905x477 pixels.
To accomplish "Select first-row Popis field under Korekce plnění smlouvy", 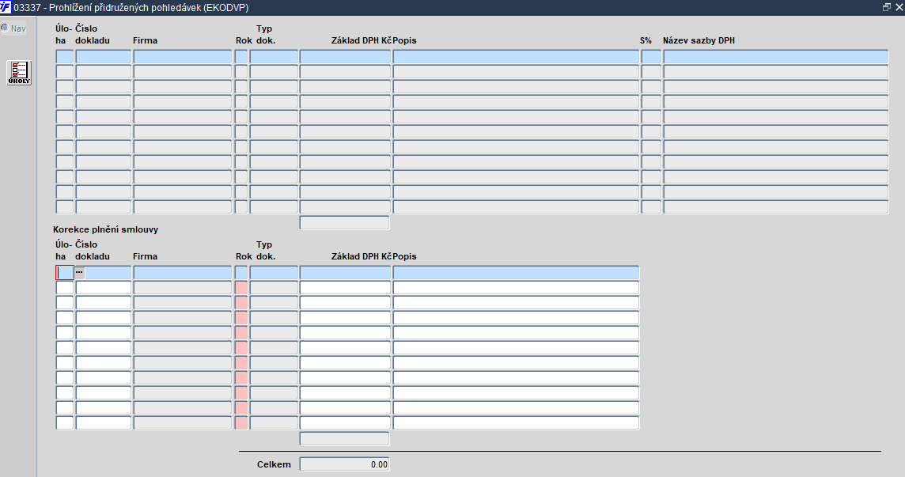I will coord(516,273).
